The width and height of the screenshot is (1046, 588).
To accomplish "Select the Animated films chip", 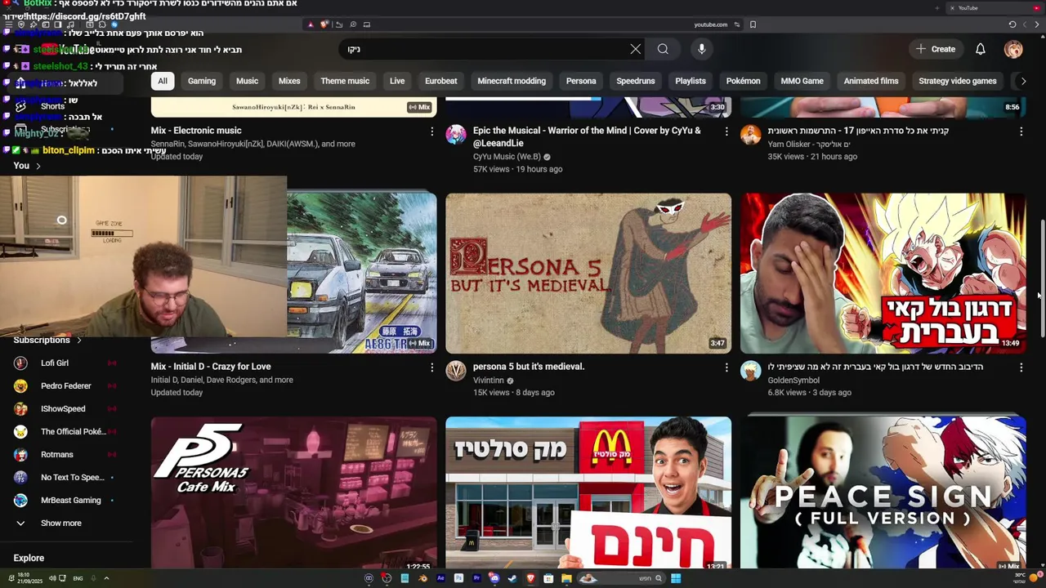I will (x=871, y=81).
